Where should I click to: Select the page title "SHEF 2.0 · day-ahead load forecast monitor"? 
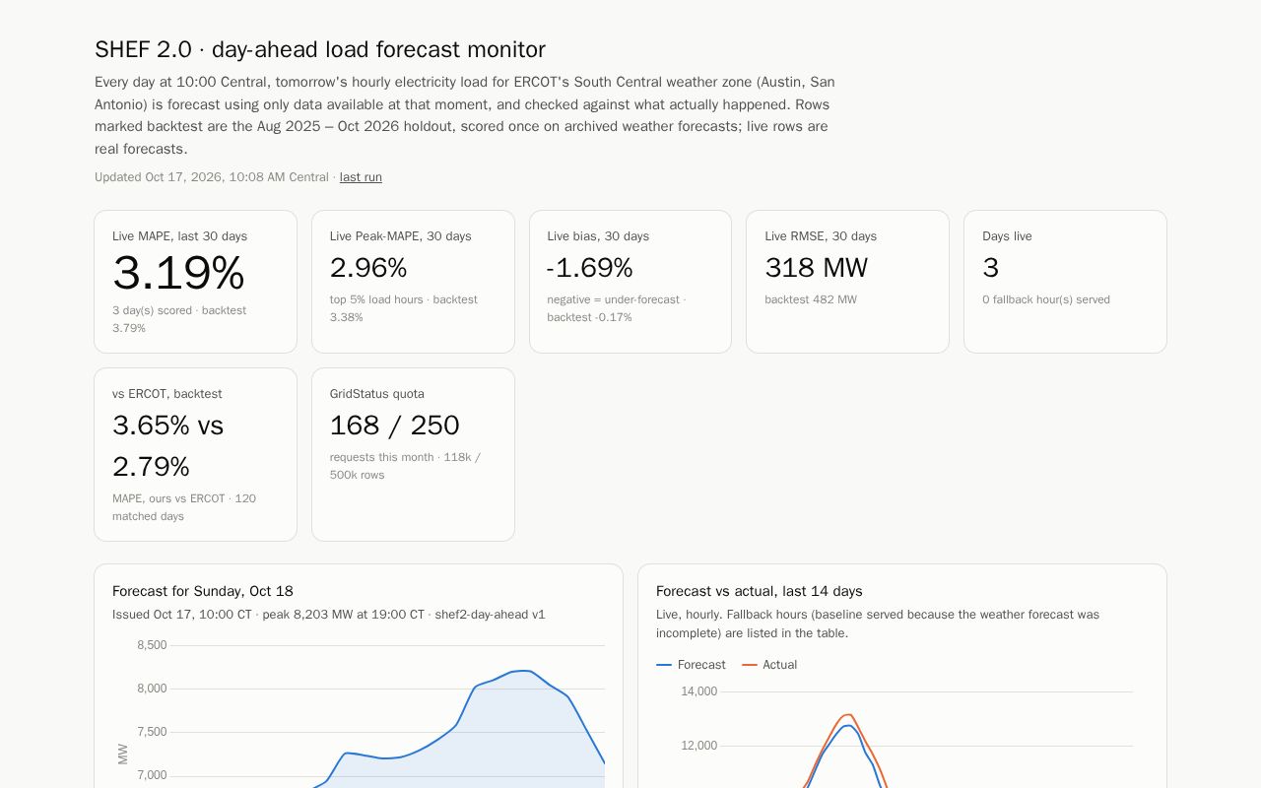pyautogui.click(x=320, y=49)
